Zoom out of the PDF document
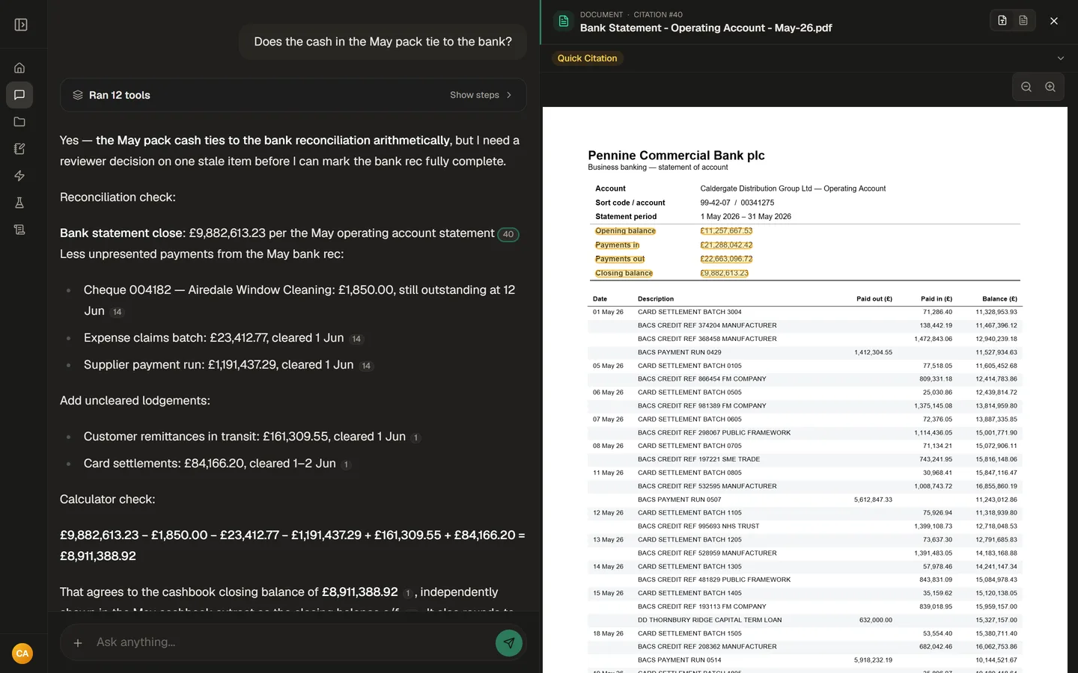 click(1026, 87)
